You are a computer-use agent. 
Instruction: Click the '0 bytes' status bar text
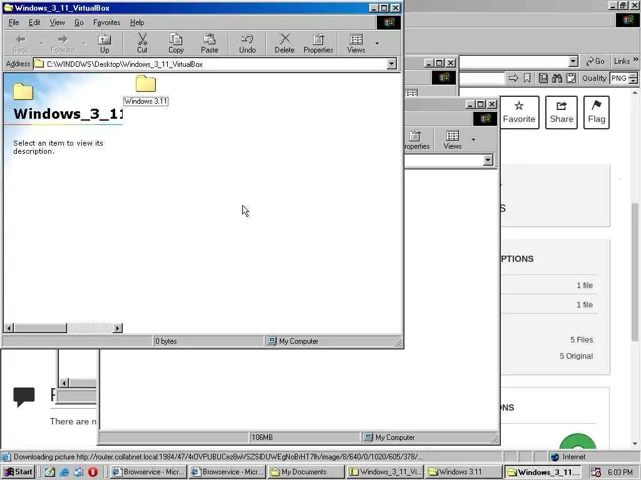point(166,341)
